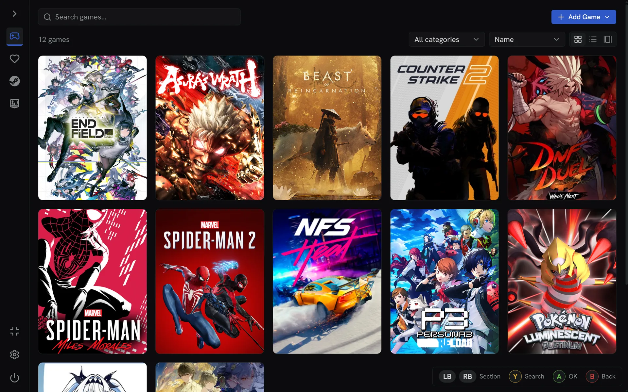Expand the sidebar with the chevron arrow
This screenshot has width=628, height=392.
click(14, 13)
